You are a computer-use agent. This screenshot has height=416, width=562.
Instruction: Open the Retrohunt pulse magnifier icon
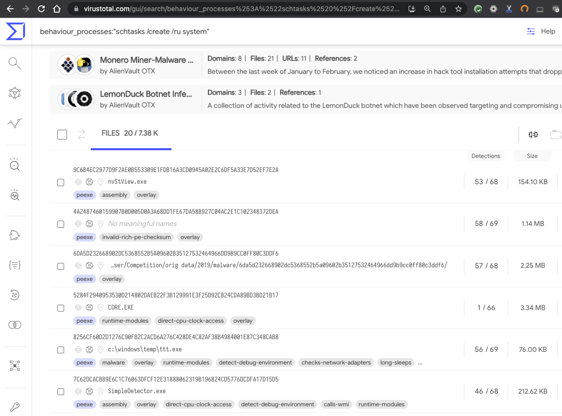(x=15, y=195)
